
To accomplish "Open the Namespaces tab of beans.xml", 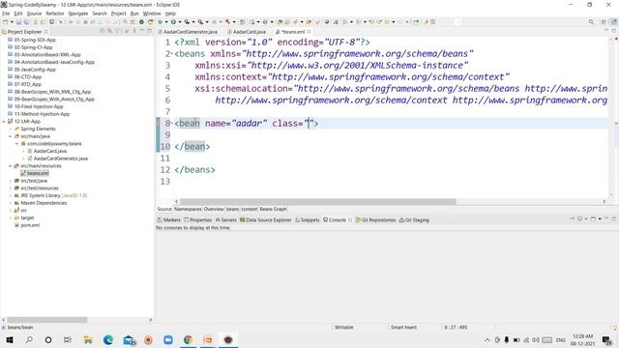I will point(188,209).
